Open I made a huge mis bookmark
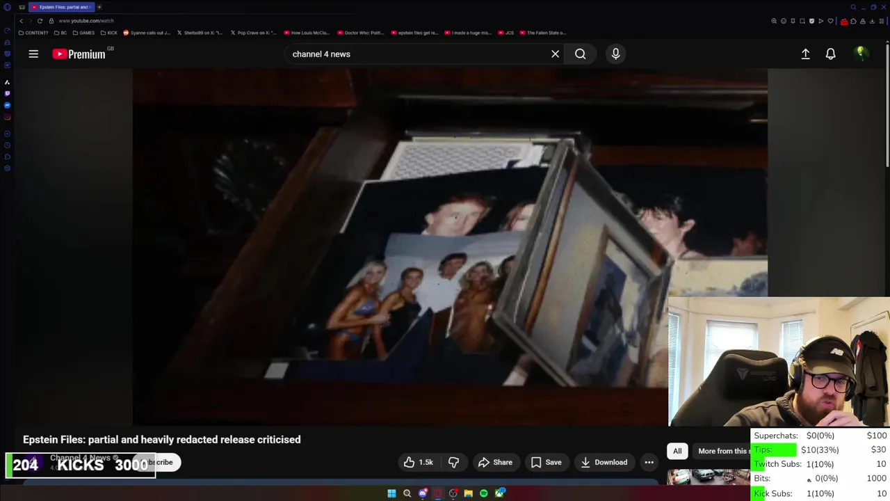This screenshot has height=501, width=890. pos(468,33)
